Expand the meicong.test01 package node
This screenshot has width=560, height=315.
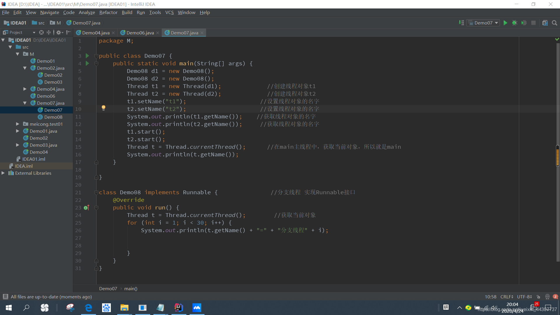point(17,124)
